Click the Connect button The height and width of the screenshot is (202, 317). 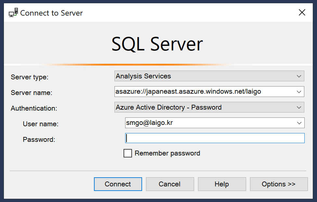click(x=118, y=184)
